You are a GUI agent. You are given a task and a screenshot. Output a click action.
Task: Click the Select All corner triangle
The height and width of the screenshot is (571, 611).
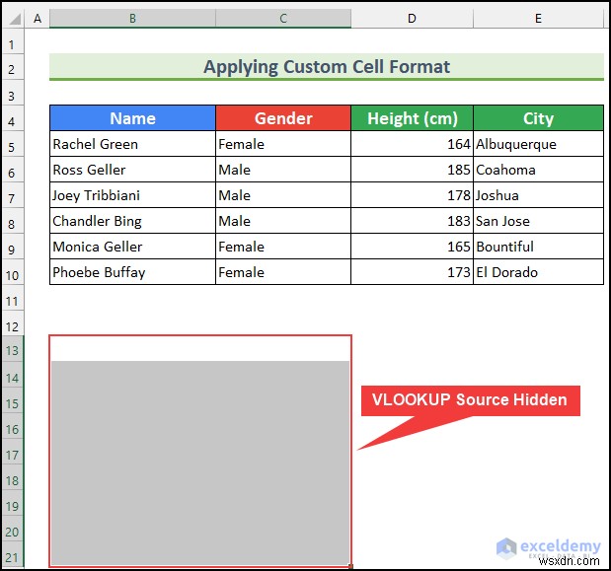coord(14,19)
